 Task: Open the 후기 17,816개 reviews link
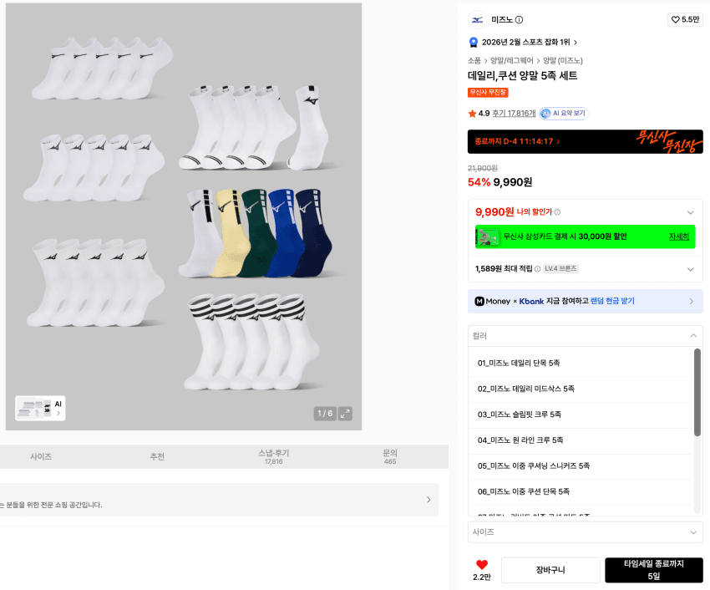(514, 114)
